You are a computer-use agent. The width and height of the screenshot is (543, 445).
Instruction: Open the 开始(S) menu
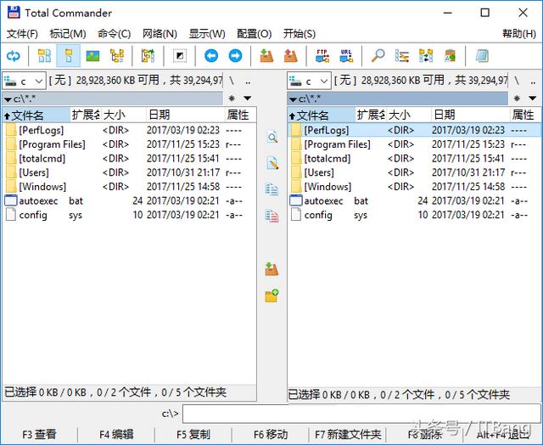tap(299, 34)
